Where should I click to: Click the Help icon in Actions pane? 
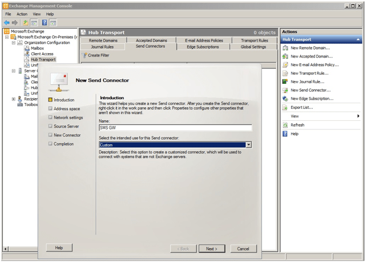[285, 134]
